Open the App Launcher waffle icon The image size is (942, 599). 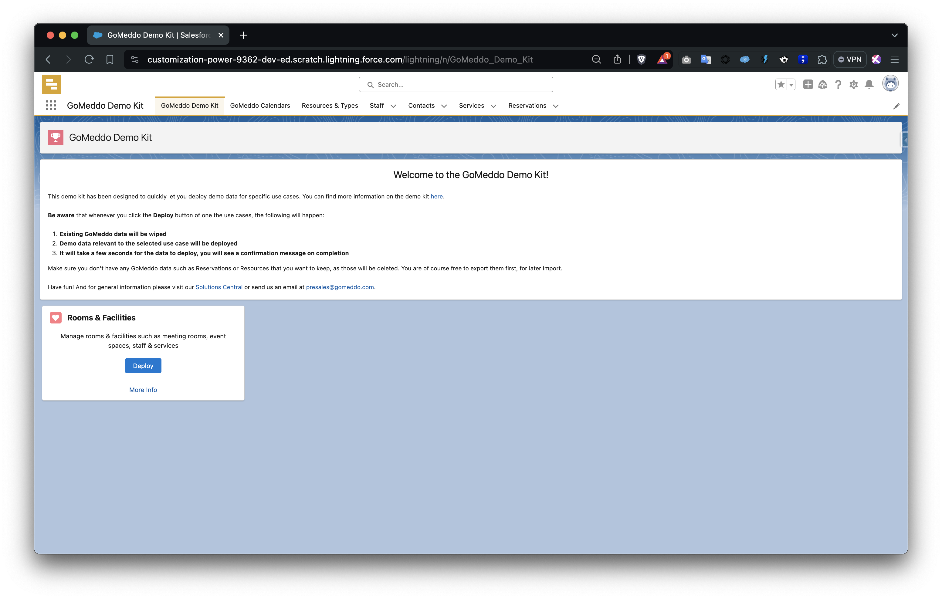click(51, 105)
